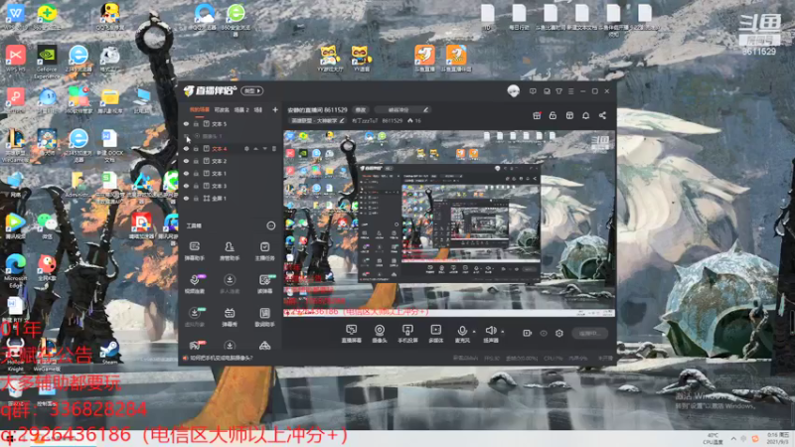This screenshot has width=795, height=447.
Task: Delete layer 文本 4 with trash icon
Action: pos(274,148)
